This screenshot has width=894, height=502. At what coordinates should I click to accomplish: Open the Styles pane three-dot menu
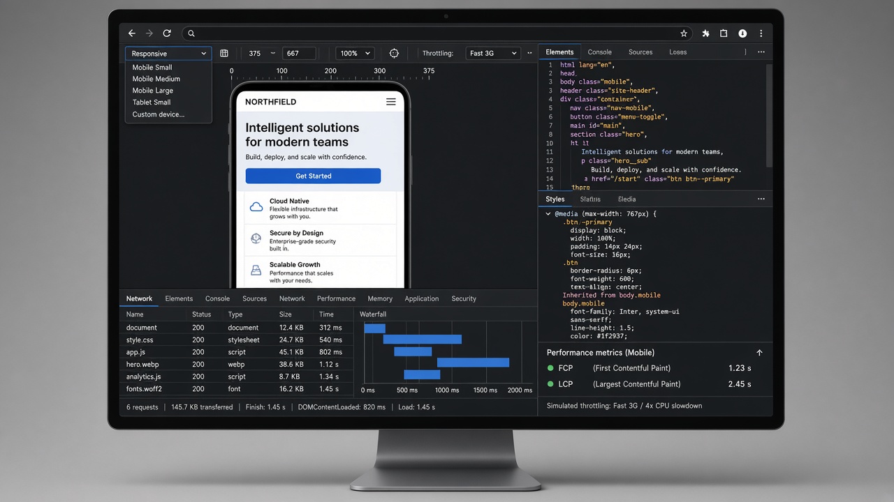(761, 199)
